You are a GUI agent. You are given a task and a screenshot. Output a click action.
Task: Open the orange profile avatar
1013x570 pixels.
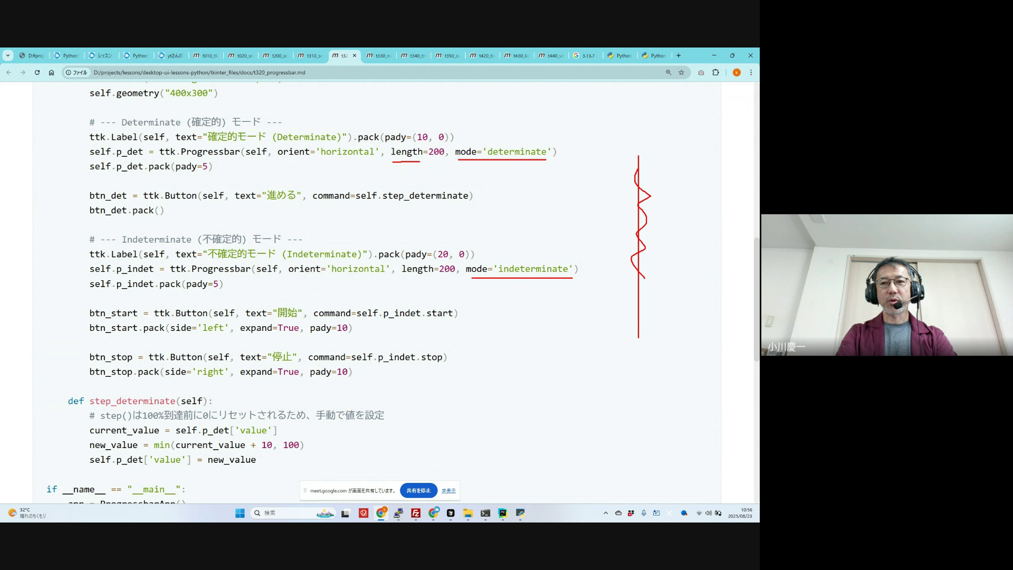tap(737, 72)
